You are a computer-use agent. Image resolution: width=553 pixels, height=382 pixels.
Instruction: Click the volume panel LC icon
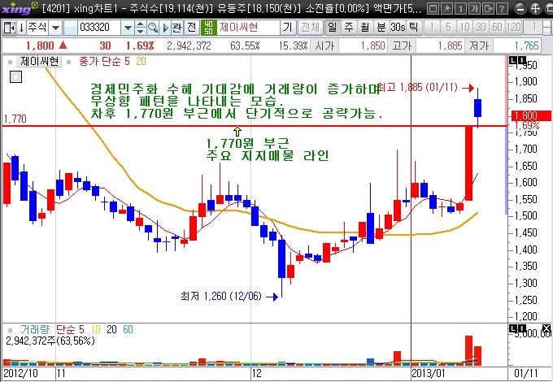click(x=517, y=328)
